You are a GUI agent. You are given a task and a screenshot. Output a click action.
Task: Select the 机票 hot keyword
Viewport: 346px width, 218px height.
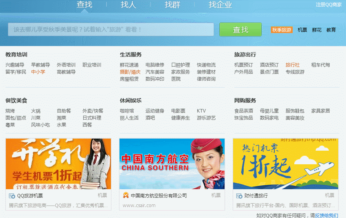(x=302, y=30)
